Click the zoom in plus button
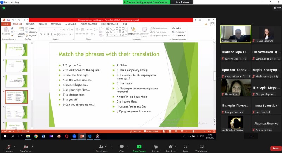Viewport: 282px width, 153px height. click(x=204, y=131)
